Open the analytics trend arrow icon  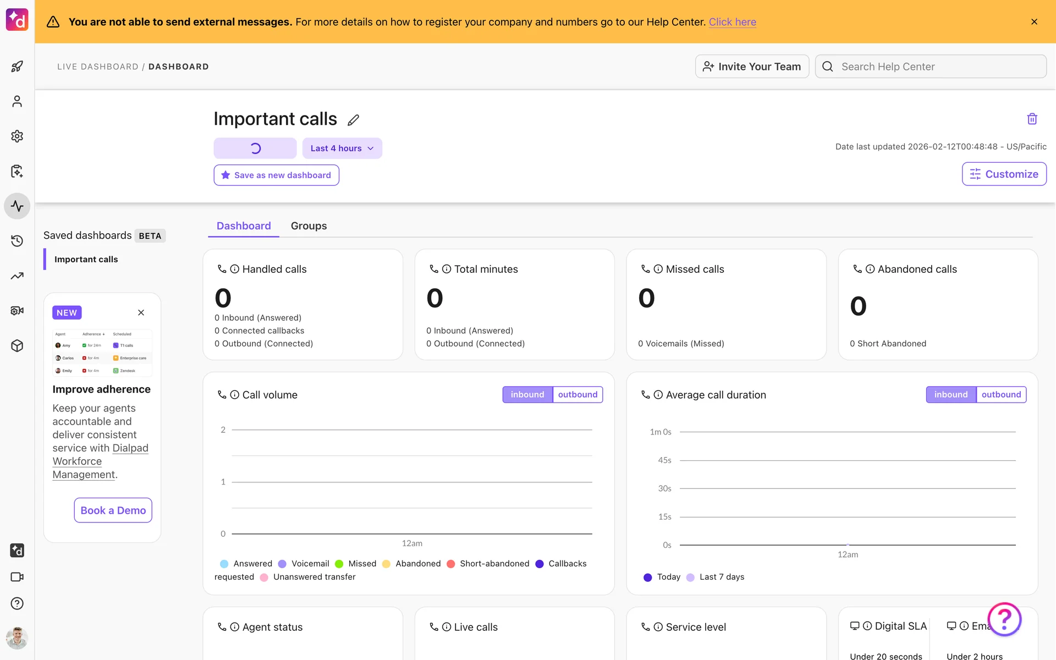click(x=17, y=276)
